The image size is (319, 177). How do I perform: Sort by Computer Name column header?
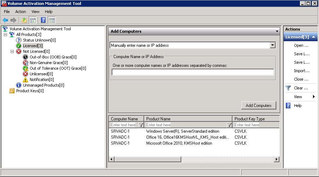pos(126,119)
